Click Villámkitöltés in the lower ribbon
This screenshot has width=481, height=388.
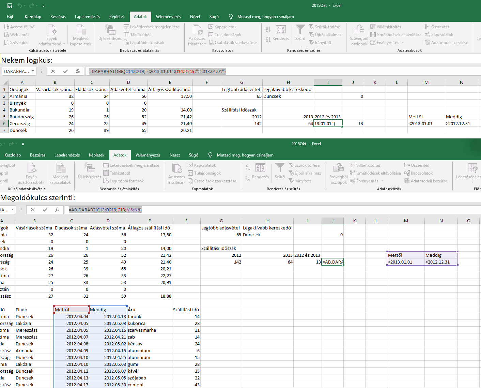point(365,165)
